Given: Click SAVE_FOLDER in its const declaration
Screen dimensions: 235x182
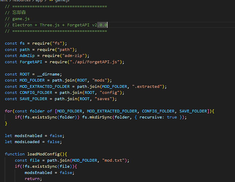Looking at the screenshot, I should (x=34, y=99).
